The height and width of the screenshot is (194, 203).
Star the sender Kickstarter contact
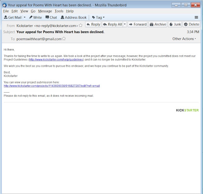pos(81,25)
